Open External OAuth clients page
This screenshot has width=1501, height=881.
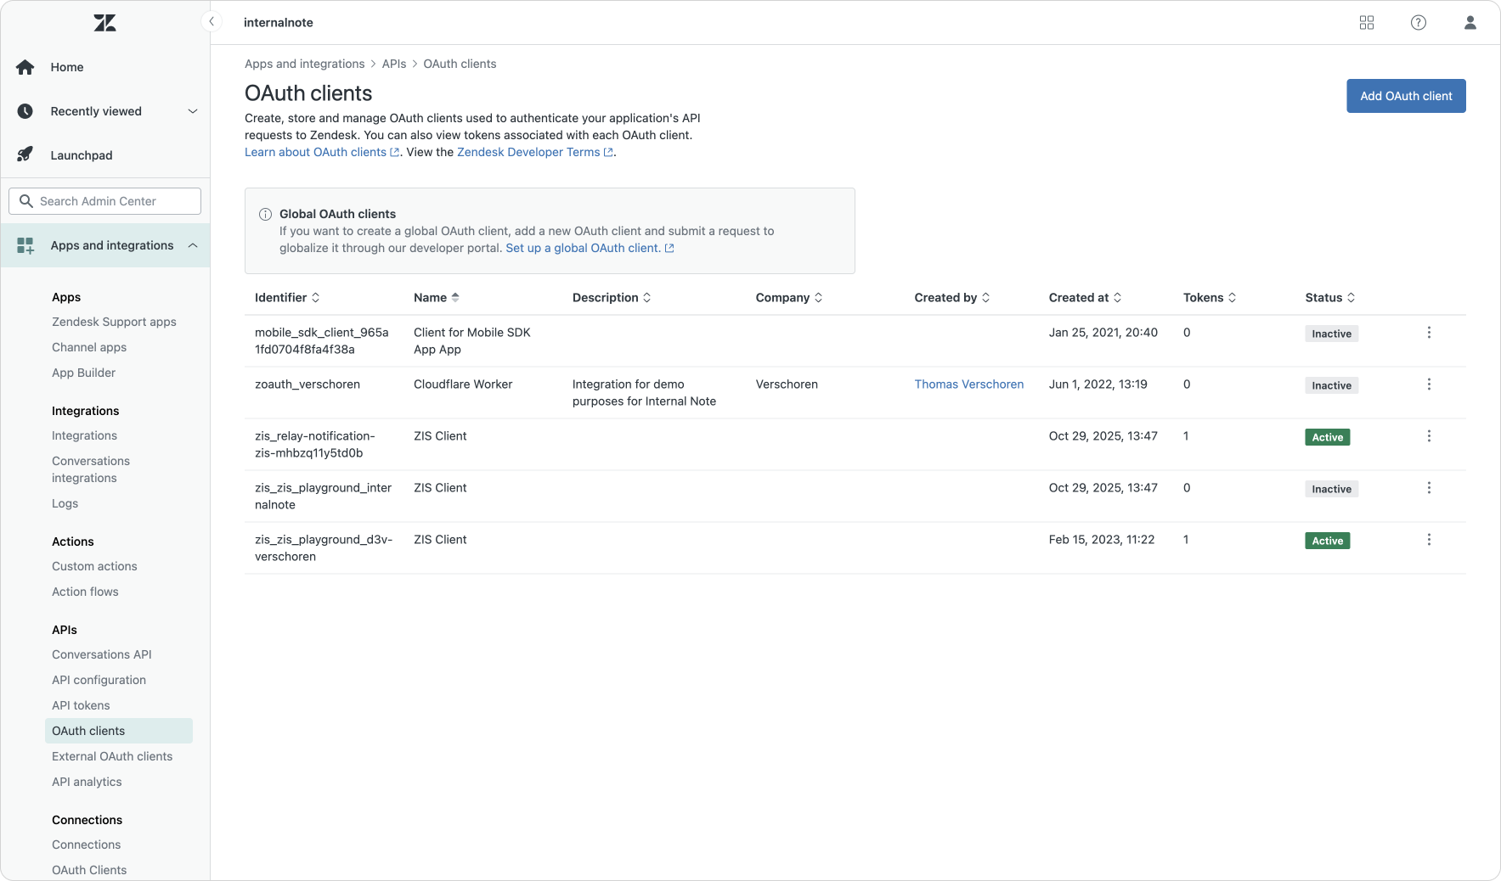pyautogui.click(x=112, y=756)
